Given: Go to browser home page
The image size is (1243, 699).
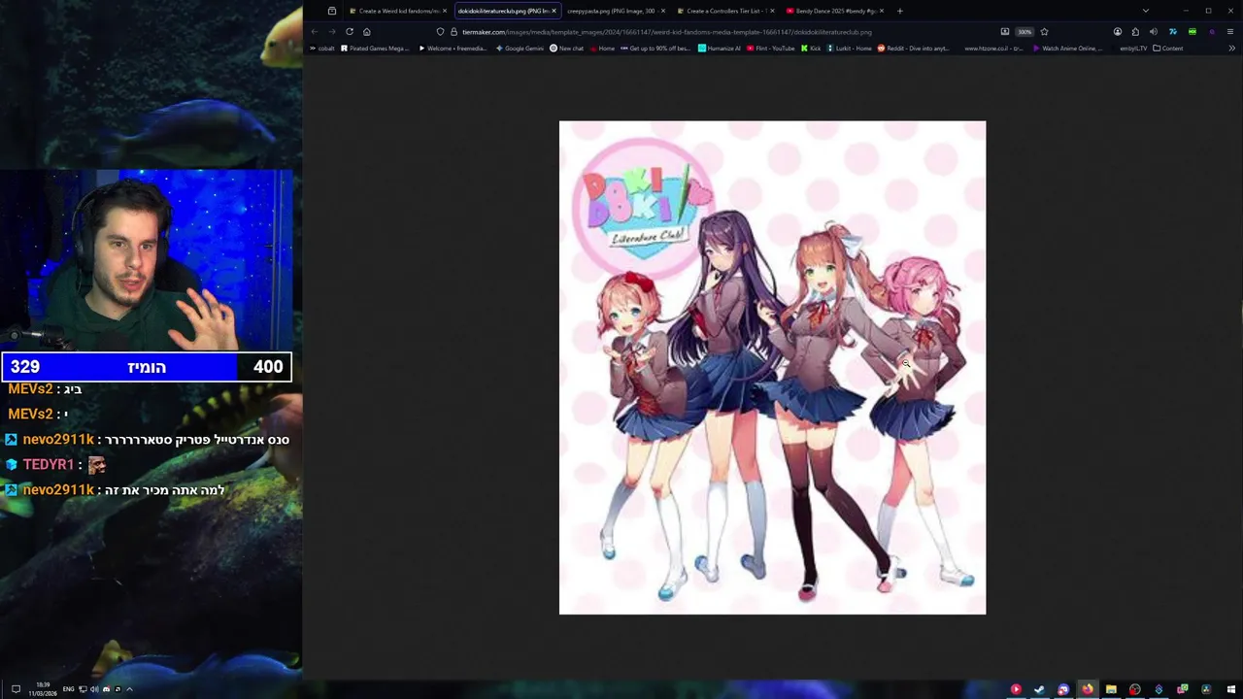Looking at the screenshot, I should (x=367, y=31).
